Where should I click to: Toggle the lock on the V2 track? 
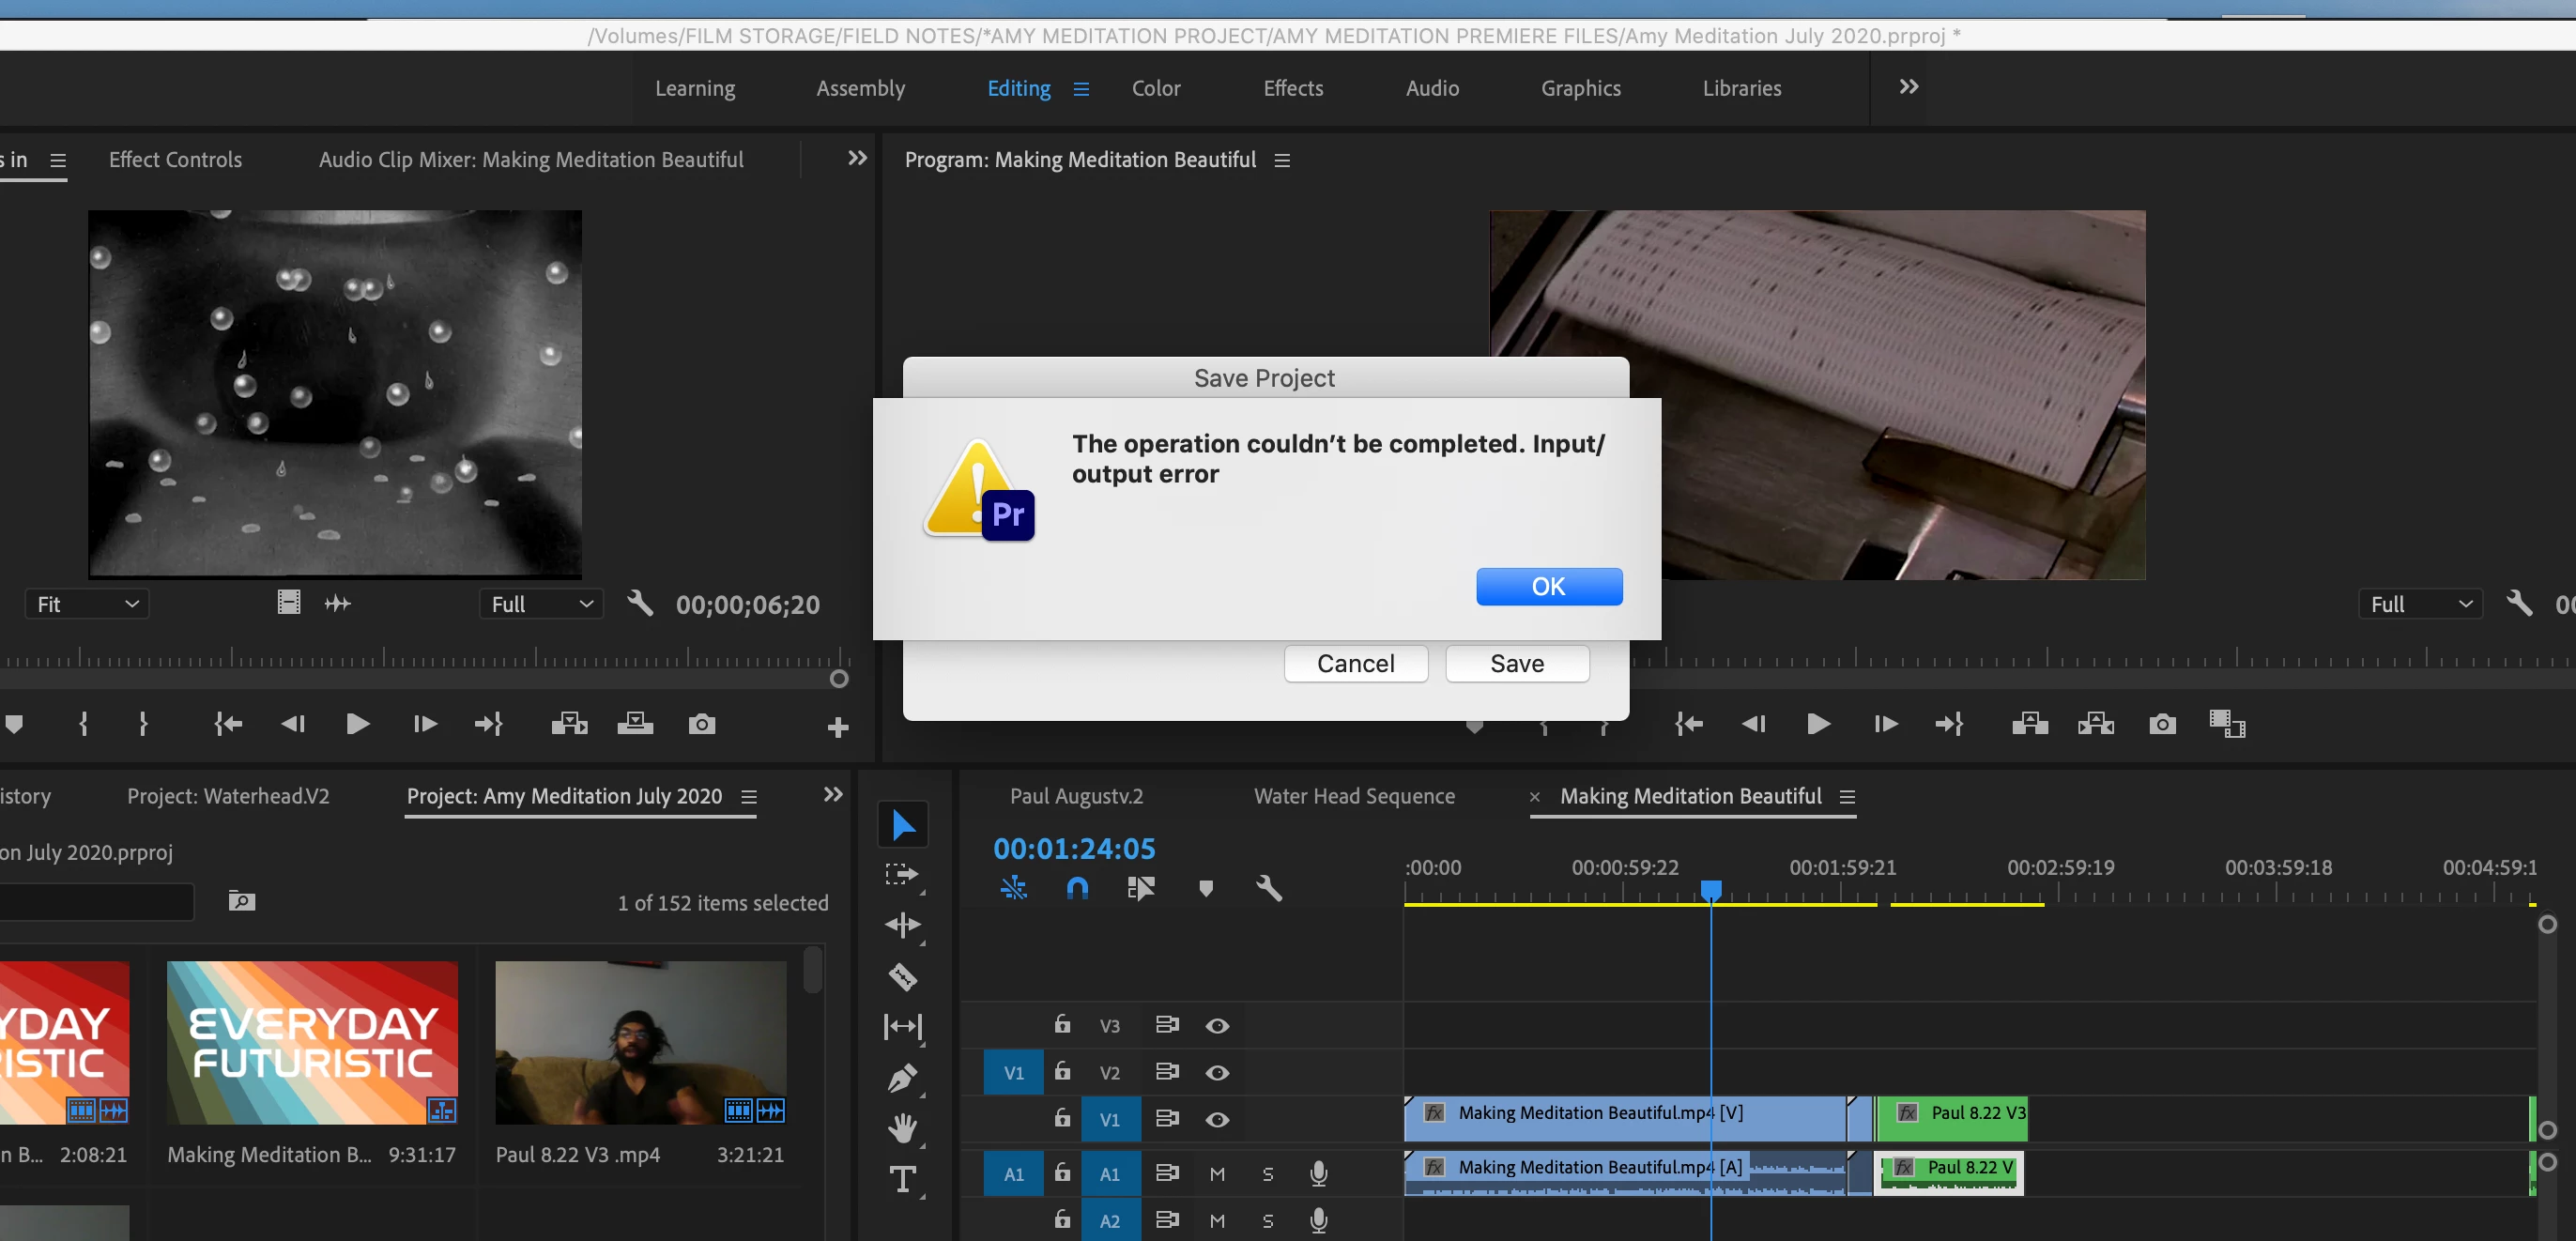coord(1062,1072)
